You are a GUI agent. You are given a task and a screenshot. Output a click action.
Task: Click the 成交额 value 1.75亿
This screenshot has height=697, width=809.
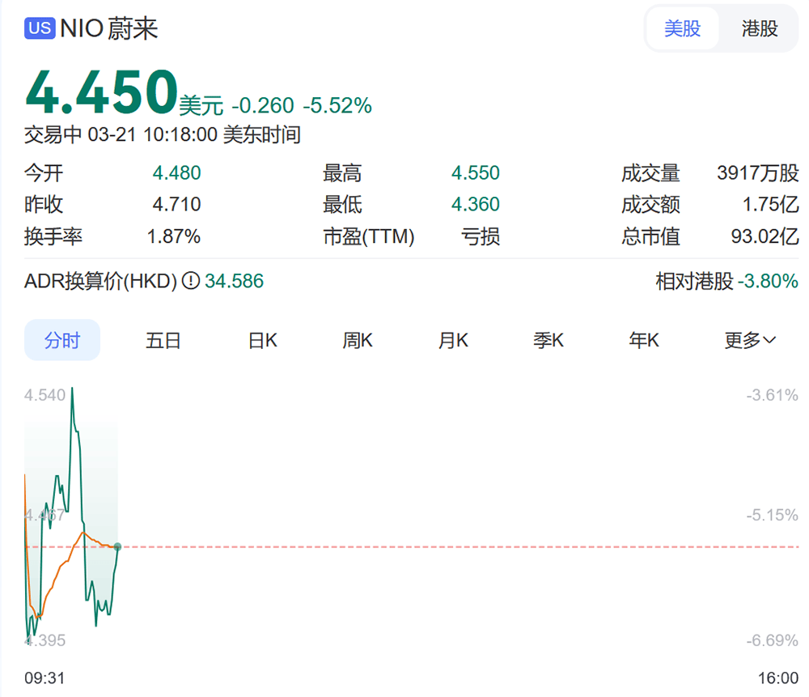coord(770,205)
